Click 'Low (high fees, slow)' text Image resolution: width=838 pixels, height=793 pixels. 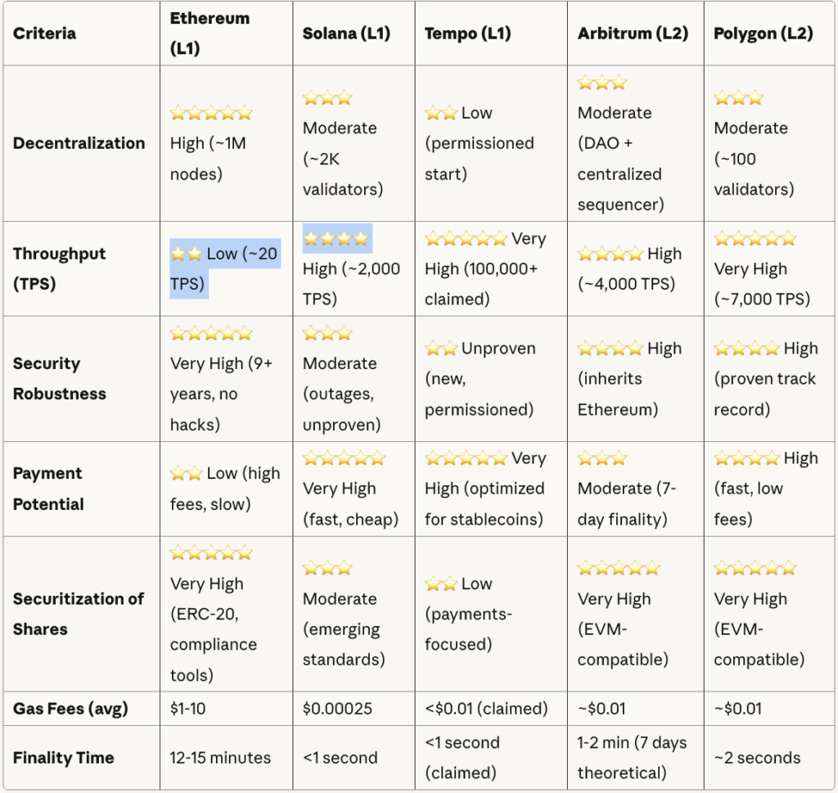(x=225, y=489)
